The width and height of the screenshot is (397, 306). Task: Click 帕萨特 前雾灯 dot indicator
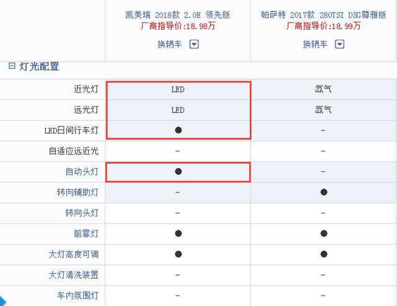click(324, 233)
